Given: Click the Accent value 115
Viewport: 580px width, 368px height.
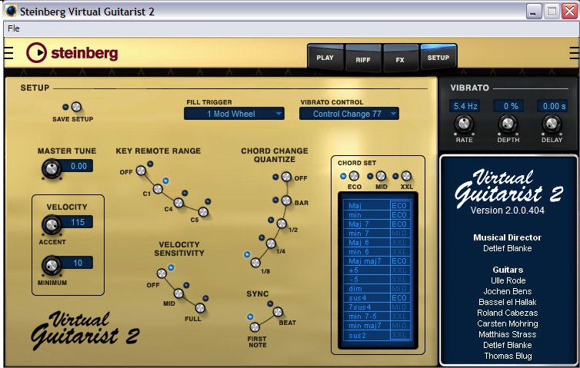Looking at the screenshot, I should (78, 222).
